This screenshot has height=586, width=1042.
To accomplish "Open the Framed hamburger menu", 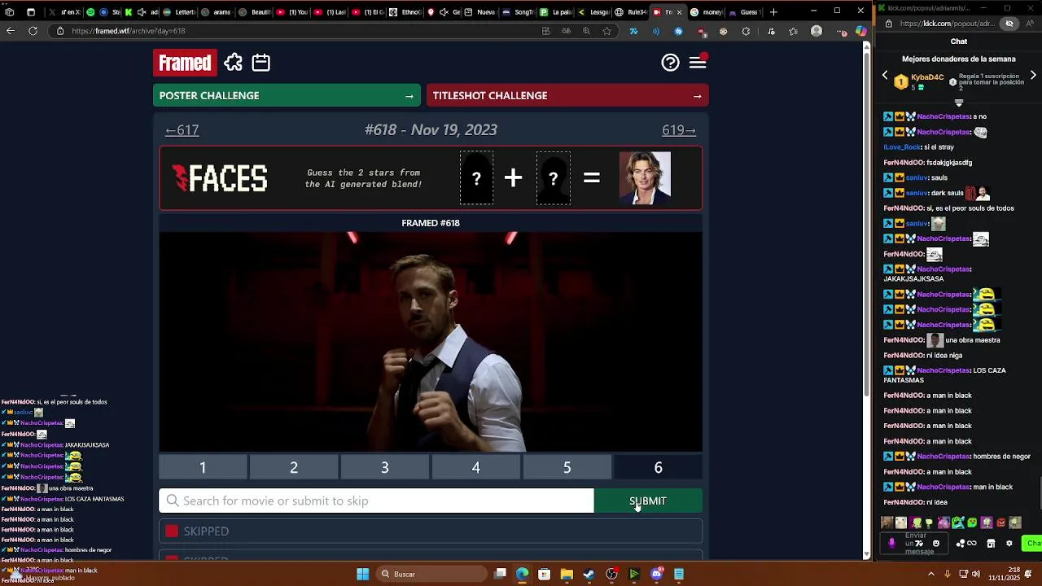I will (x=698, y=63).
